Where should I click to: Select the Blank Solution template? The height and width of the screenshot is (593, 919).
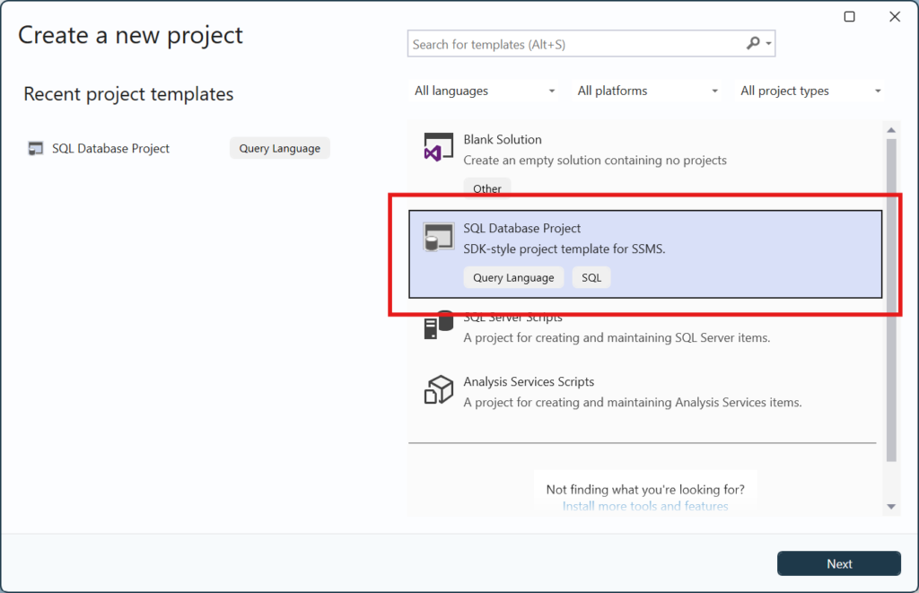tap(503, 140)
